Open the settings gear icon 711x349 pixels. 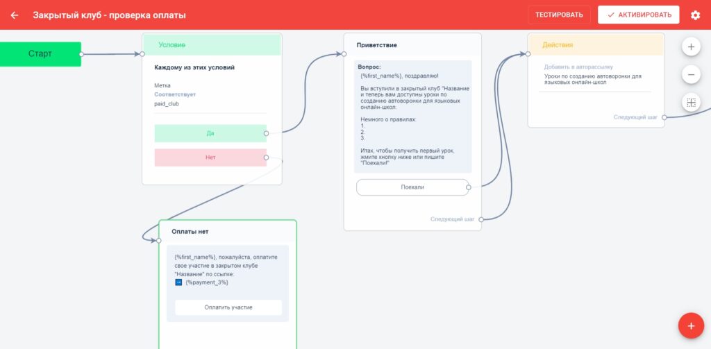(695, 15)
